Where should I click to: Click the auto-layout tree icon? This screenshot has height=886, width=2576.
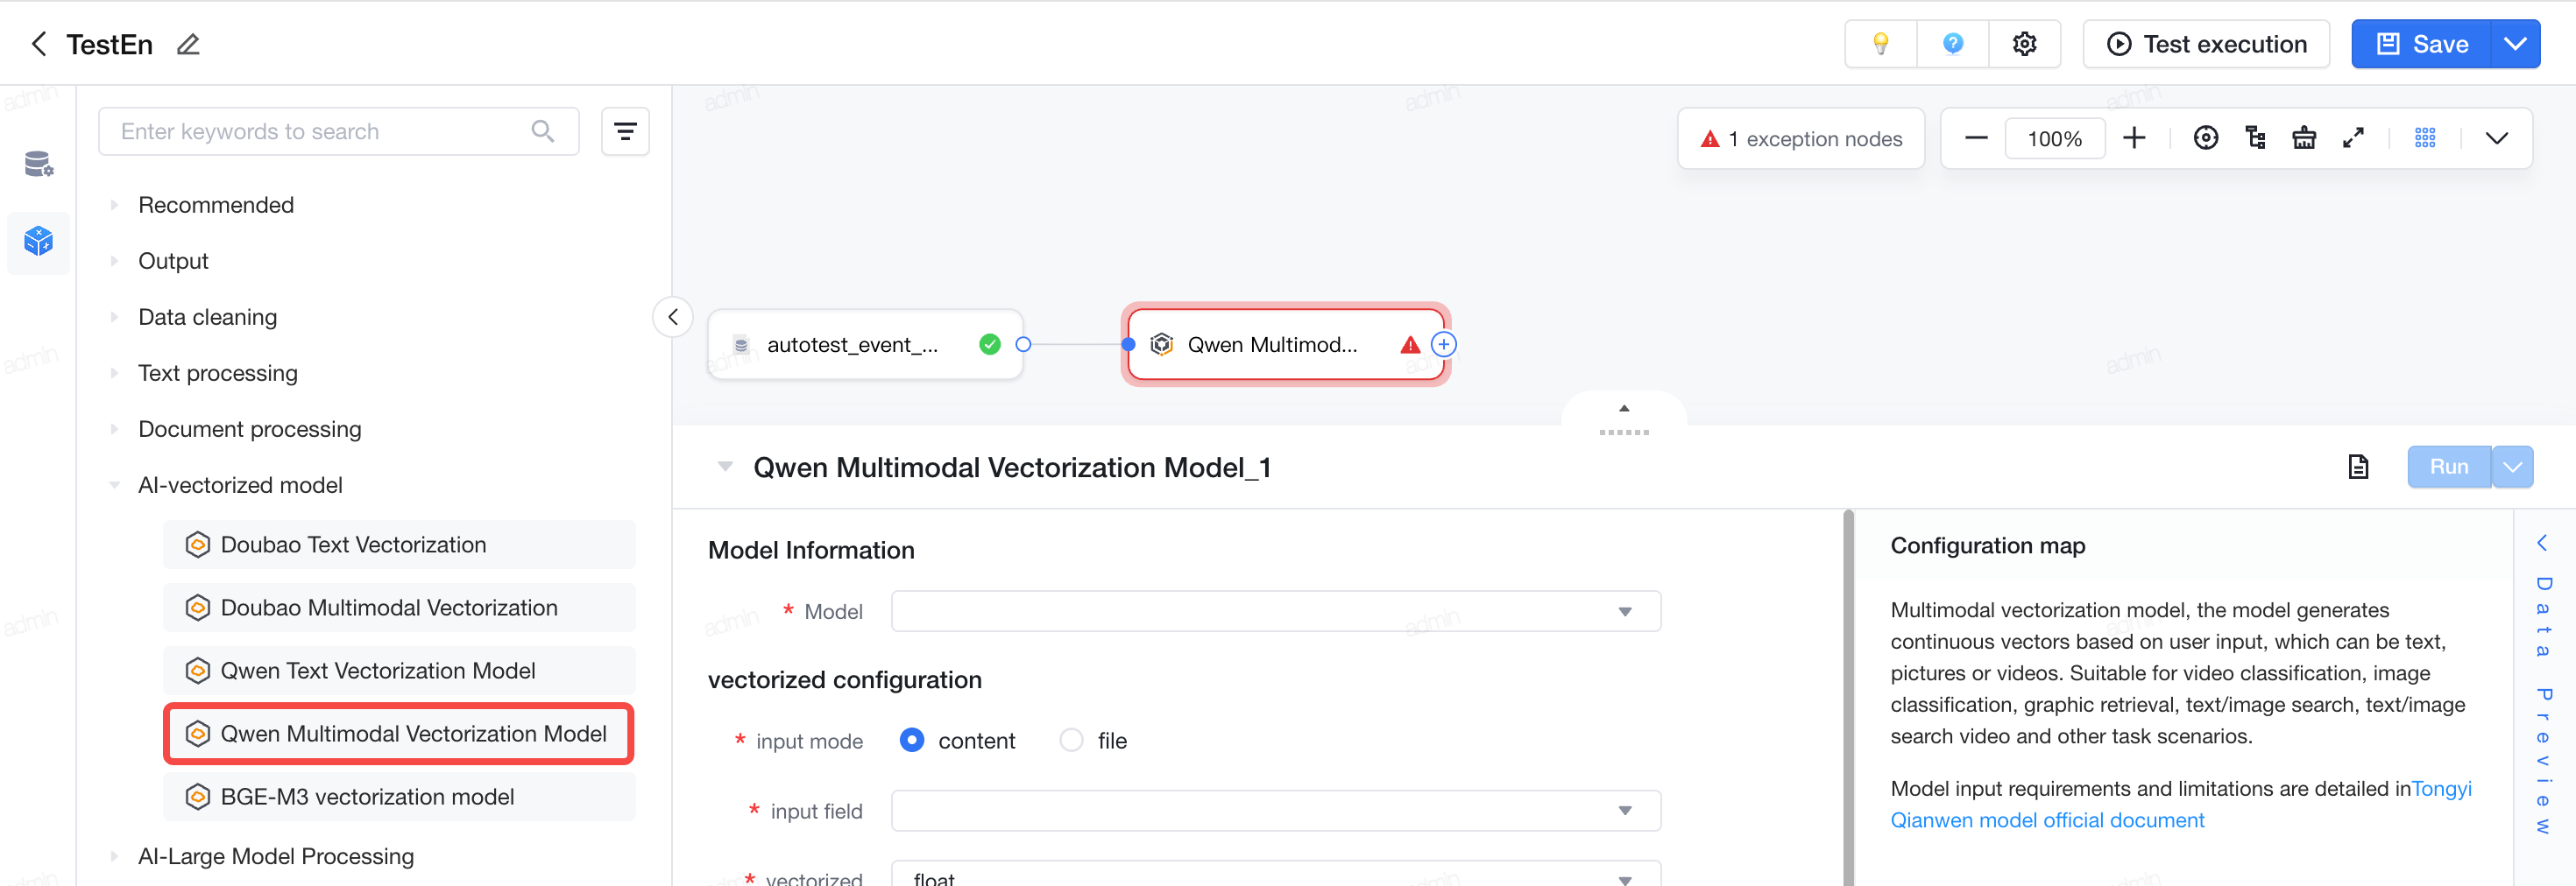point(2255,137)
